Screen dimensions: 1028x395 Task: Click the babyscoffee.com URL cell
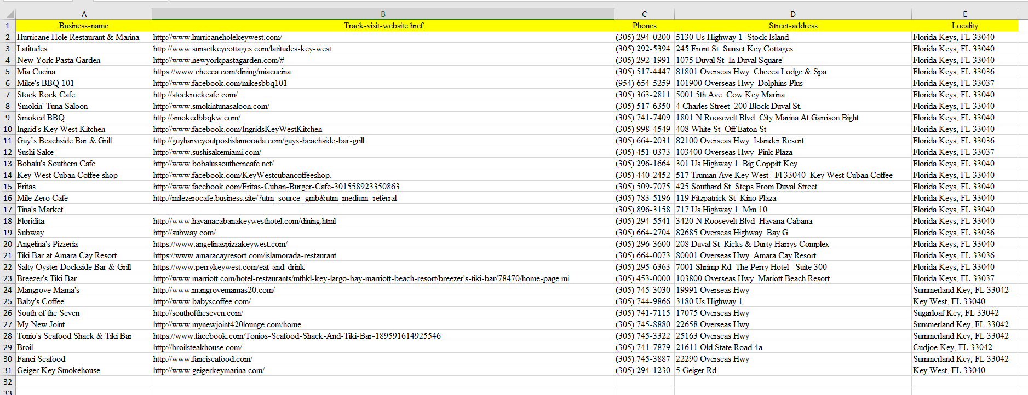point(383,301)
